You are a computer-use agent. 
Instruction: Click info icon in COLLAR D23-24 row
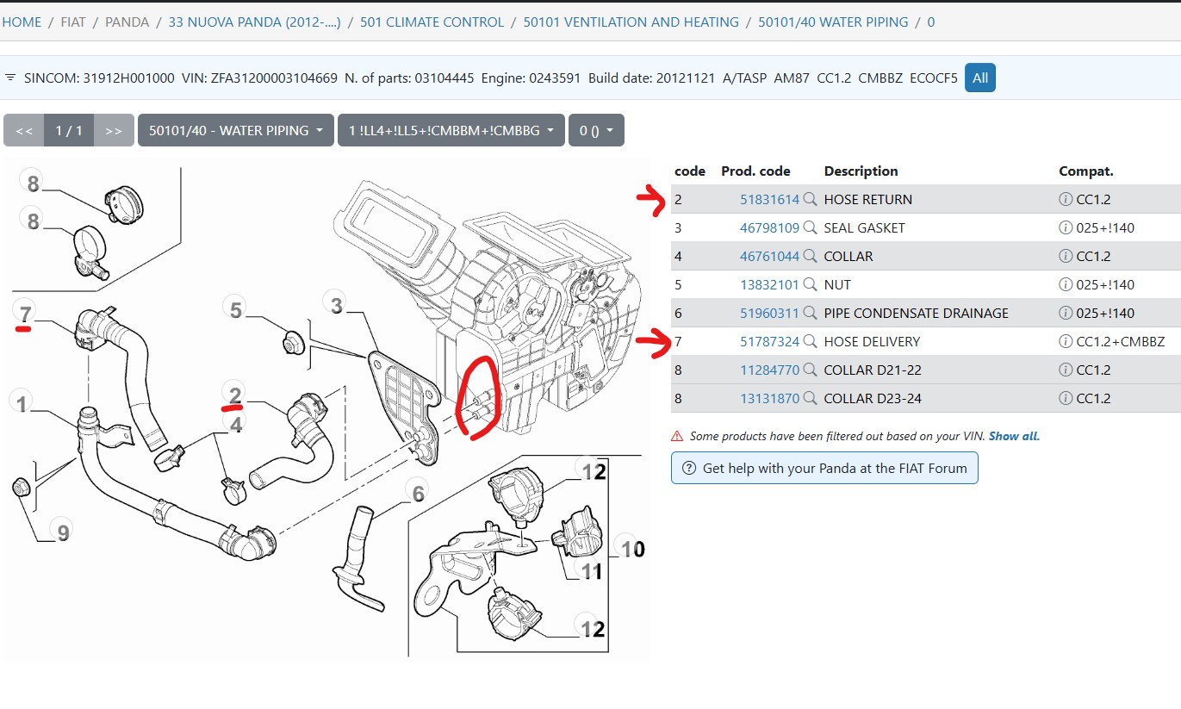[x=1066, y=398]
